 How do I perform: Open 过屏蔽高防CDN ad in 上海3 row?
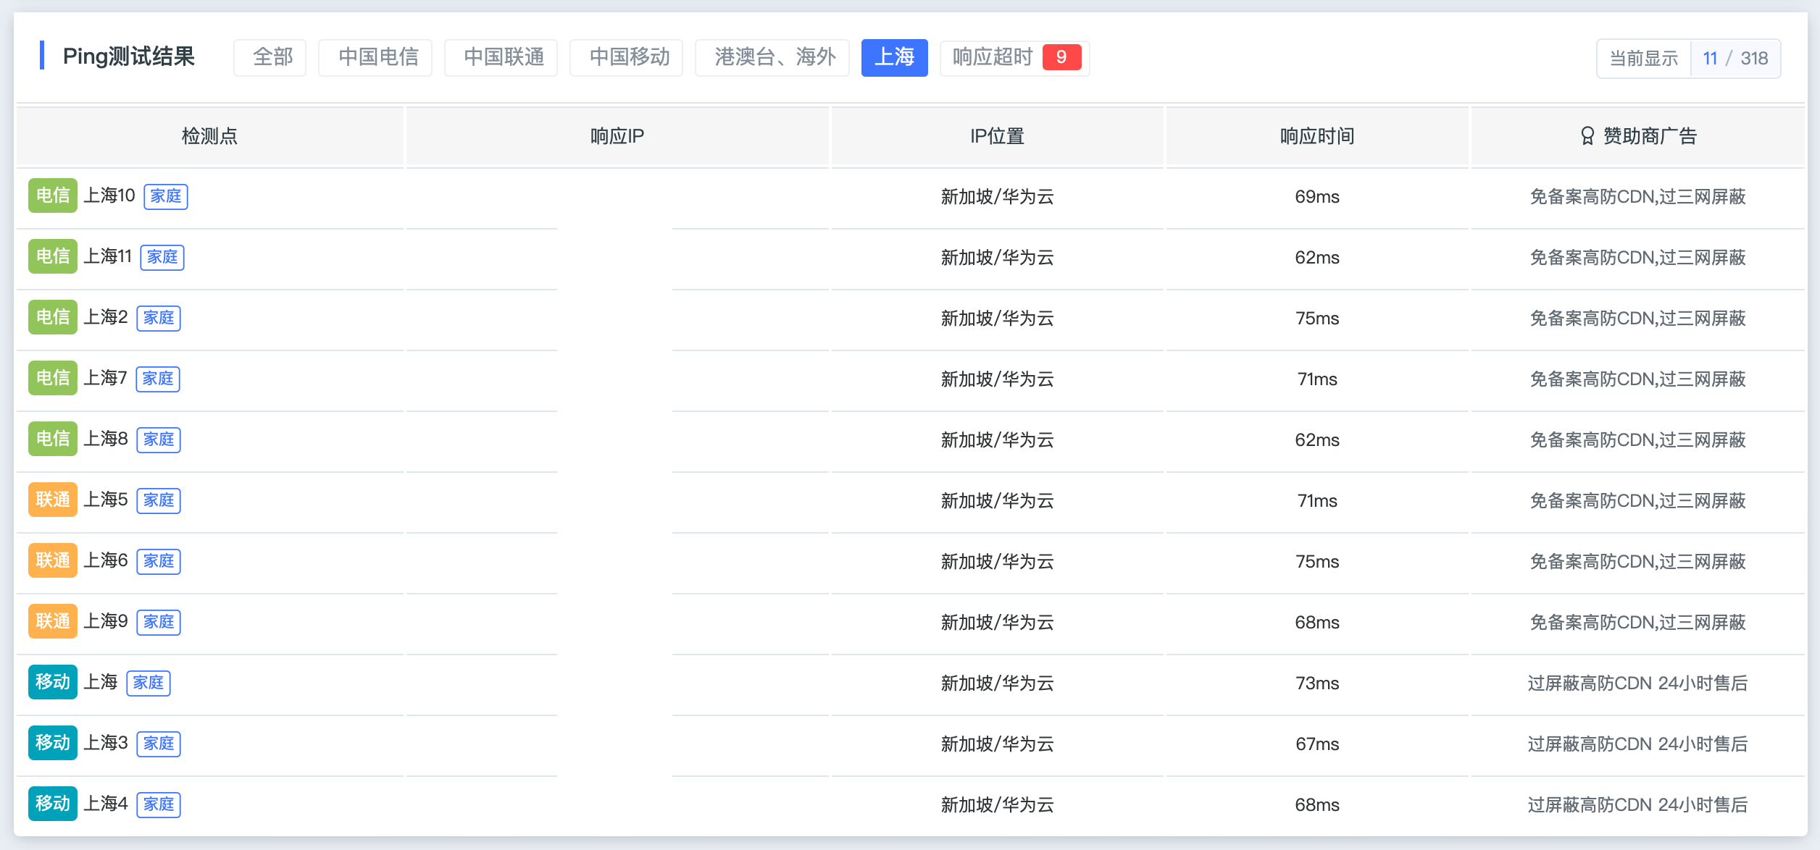click(1637, 744)
